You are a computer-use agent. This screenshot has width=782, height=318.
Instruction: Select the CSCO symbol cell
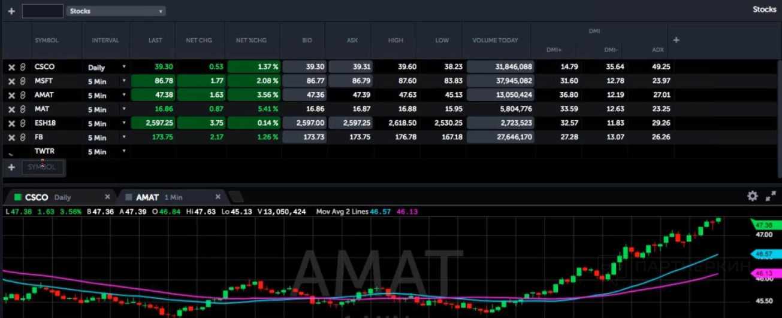click(44, 67)
